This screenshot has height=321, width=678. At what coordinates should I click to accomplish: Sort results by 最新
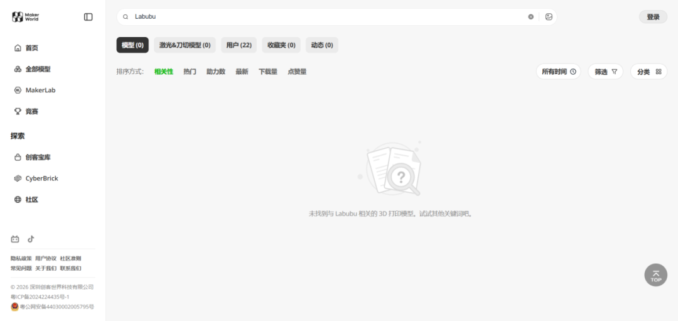[242, 72]
